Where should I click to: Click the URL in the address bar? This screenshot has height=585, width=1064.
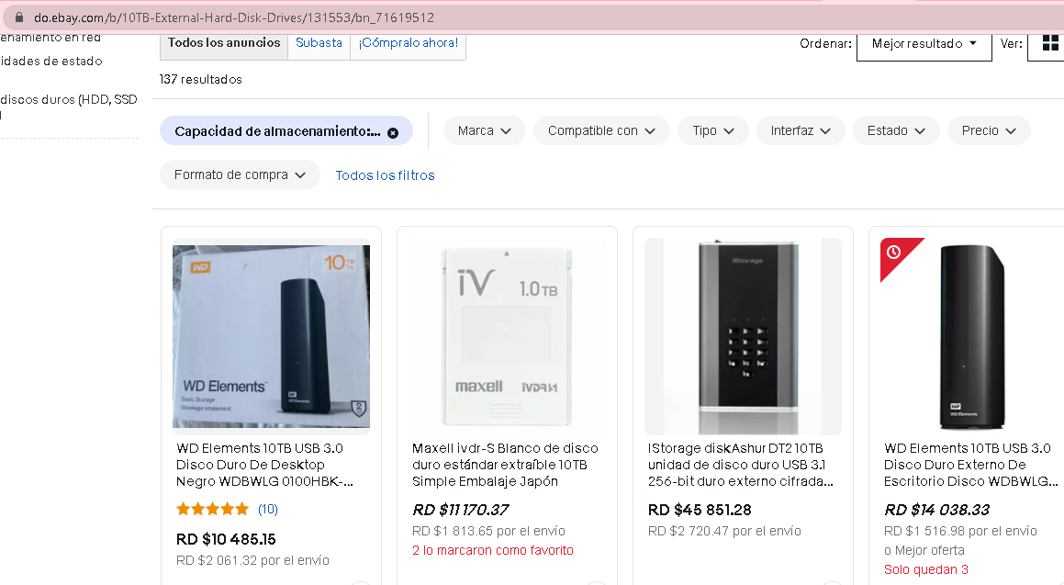[x=234, y=17]
